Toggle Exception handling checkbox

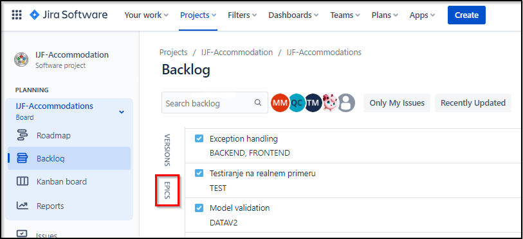199,138
